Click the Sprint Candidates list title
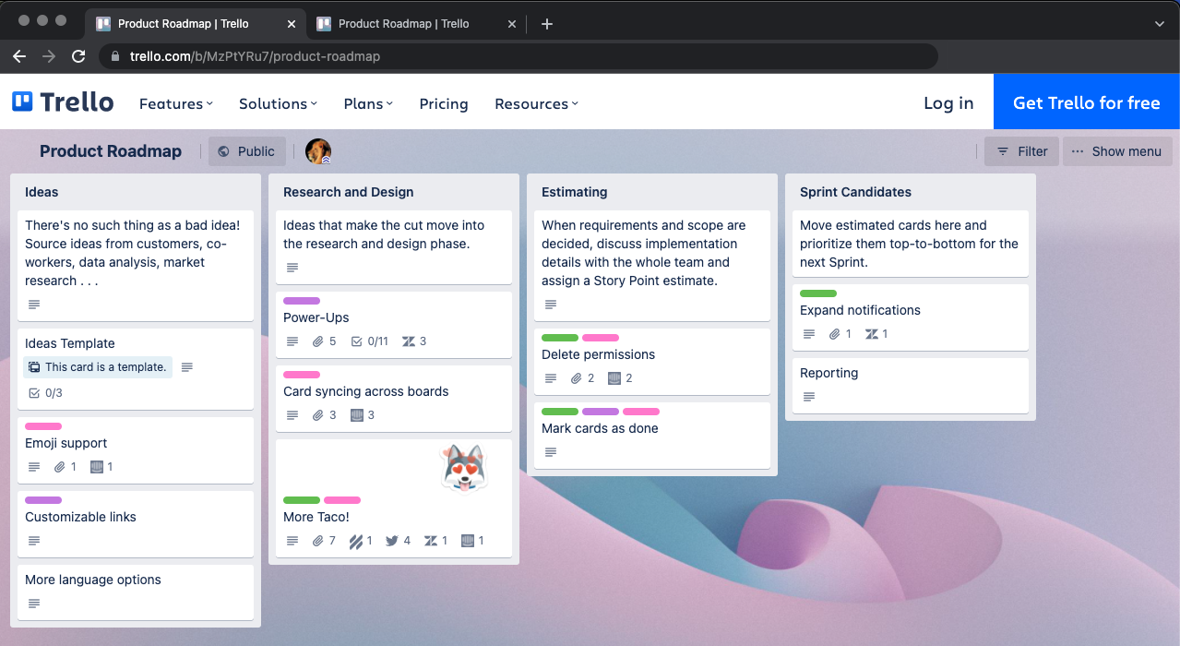The width and height of the screenshot is (1180, 646). tap(855, 192)
